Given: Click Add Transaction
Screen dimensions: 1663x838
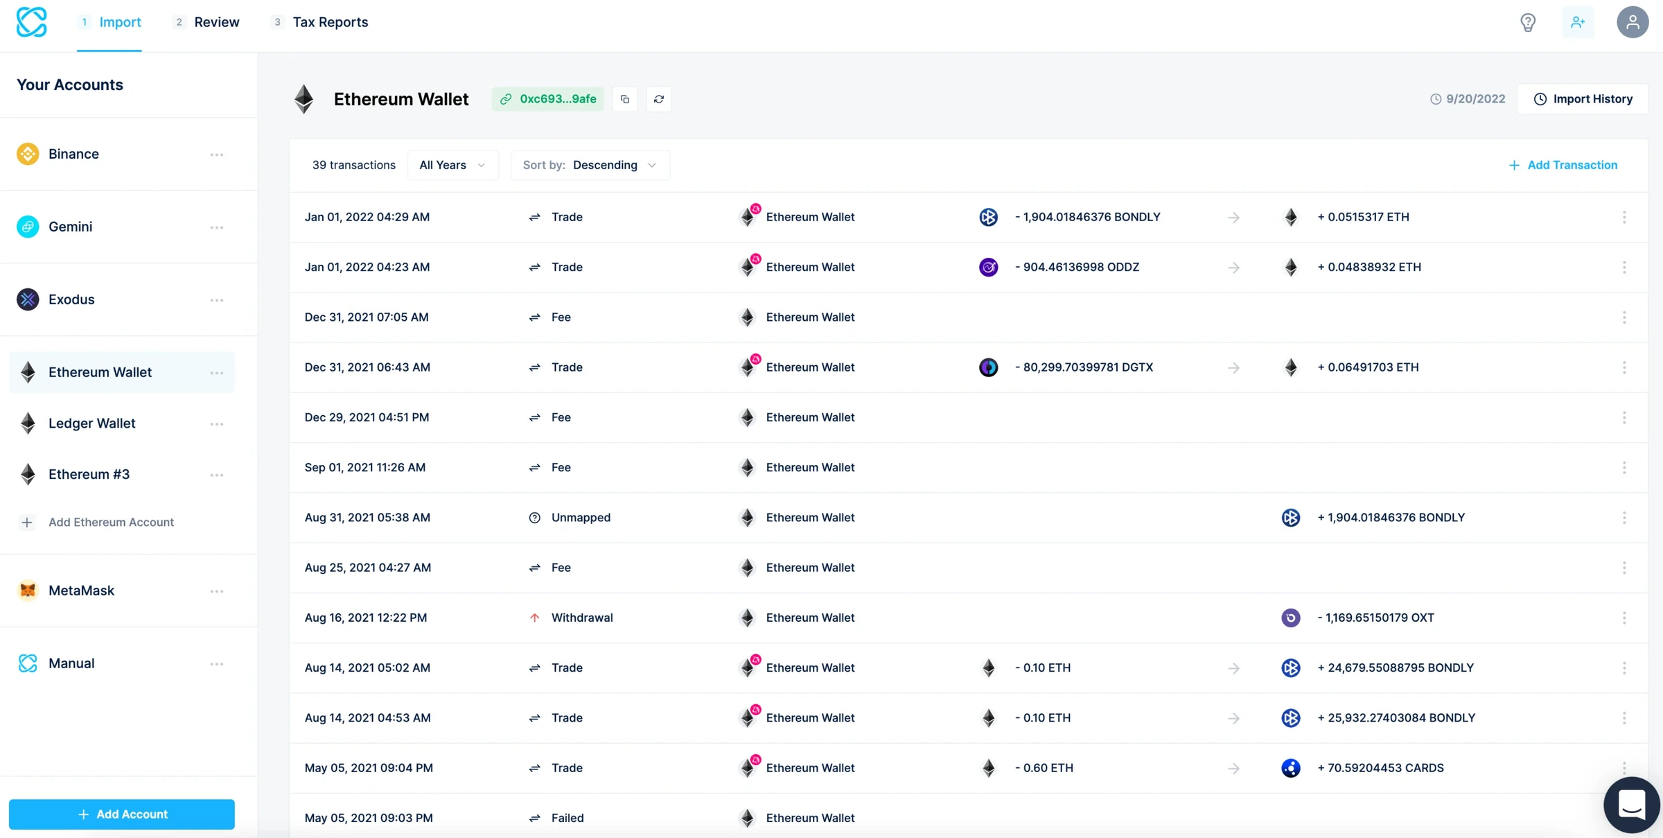Looking at the screenshot, I should (1564, 165).
